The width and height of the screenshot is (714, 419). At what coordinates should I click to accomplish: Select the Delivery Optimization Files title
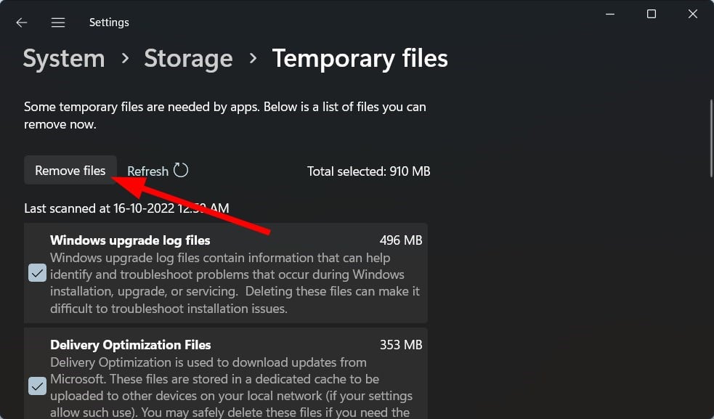pos(130,345)
